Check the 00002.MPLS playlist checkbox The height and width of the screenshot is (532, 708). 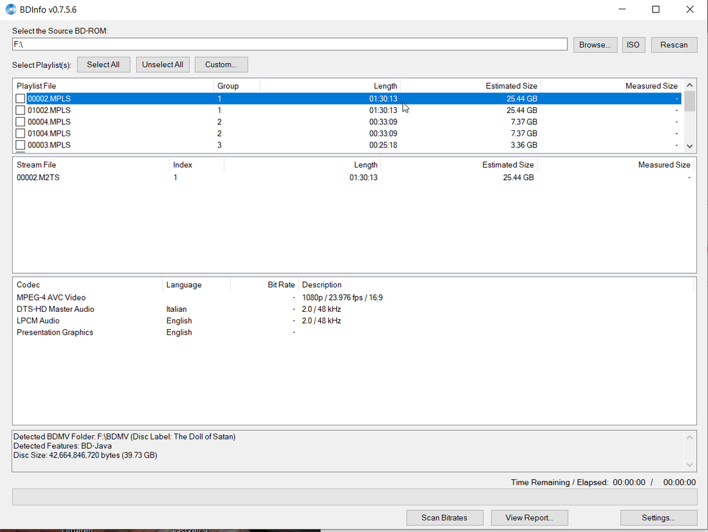pos(21,98)
